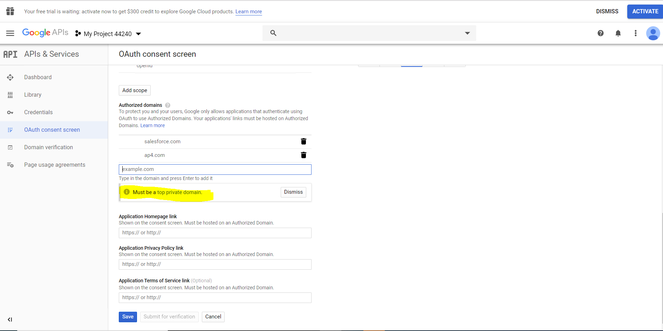The width and height of the screenshot is (663, 331).
Task: Open Learn more link under Authorized domains
Action: (152, 126)
